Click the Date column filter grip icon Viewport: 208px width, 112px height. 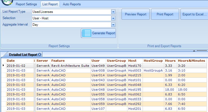[34, 61]
